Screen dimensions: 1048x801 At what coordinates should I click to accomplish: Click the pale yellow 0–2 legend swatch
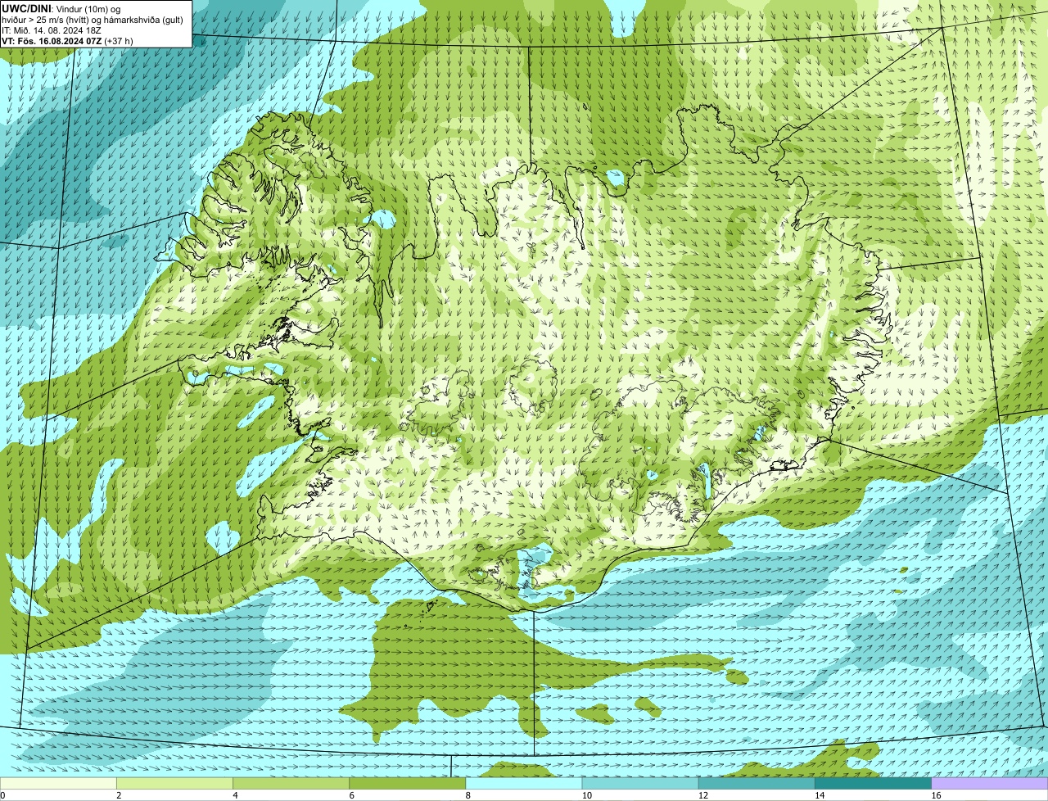pyautogui.click(x=58, y=784)
